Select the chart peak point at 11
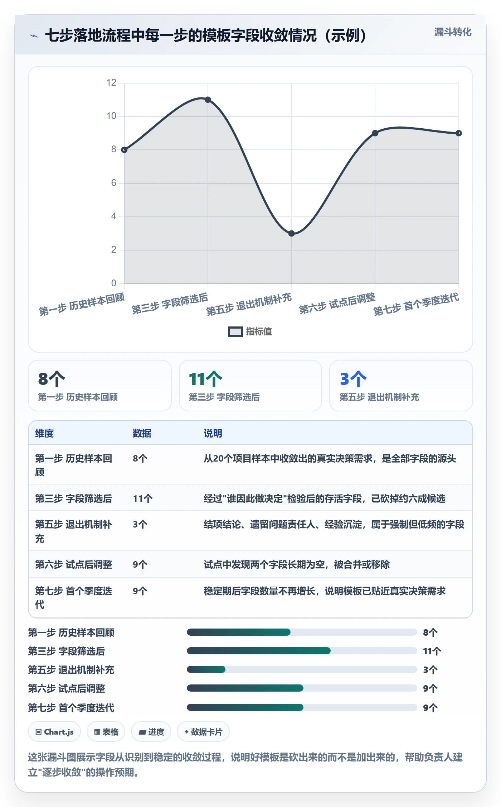Viewport: 501px width, 807px height. click(208, 100)
